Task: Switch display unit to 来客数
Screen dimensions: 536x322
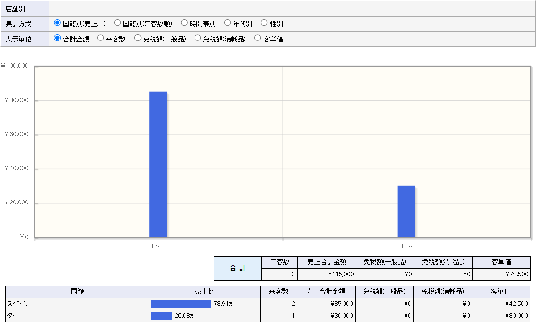Action: click(x=100, y=38)
